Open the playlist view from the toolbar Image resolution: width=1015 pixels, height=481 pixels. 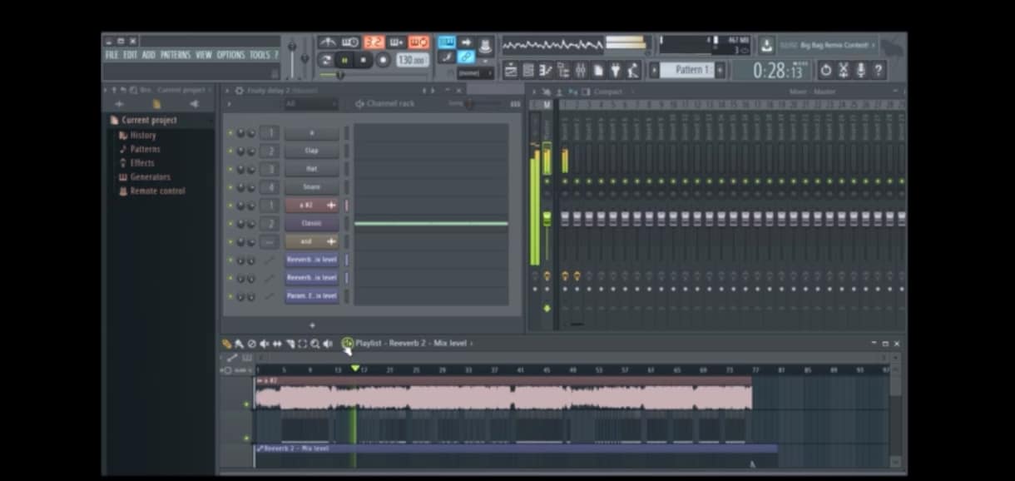point(510,70)
